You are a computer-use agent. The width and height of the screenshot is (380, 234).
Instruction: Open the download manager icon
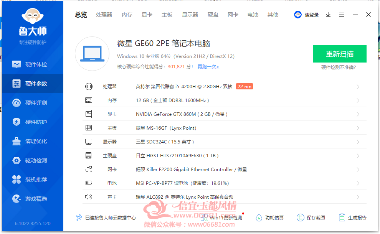[x=328, y=15]
